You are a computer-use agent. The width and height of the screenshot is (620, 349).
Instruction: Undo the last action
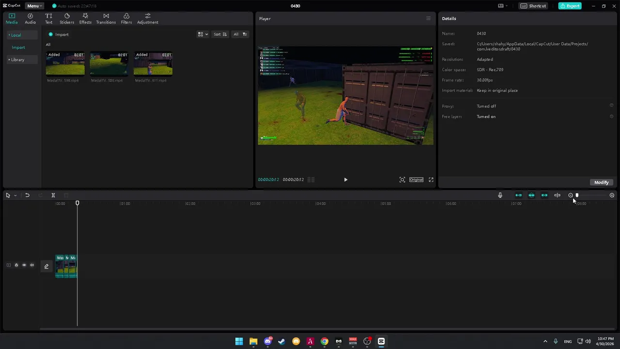pyautogui.click(x=27, y=195)
